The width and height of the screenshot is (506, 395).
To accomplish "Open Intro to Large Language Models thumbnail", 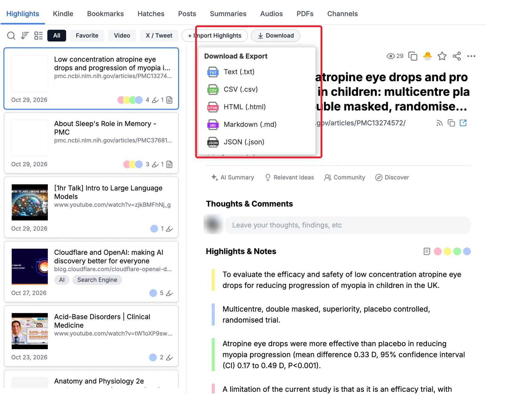I will point(30,202).
